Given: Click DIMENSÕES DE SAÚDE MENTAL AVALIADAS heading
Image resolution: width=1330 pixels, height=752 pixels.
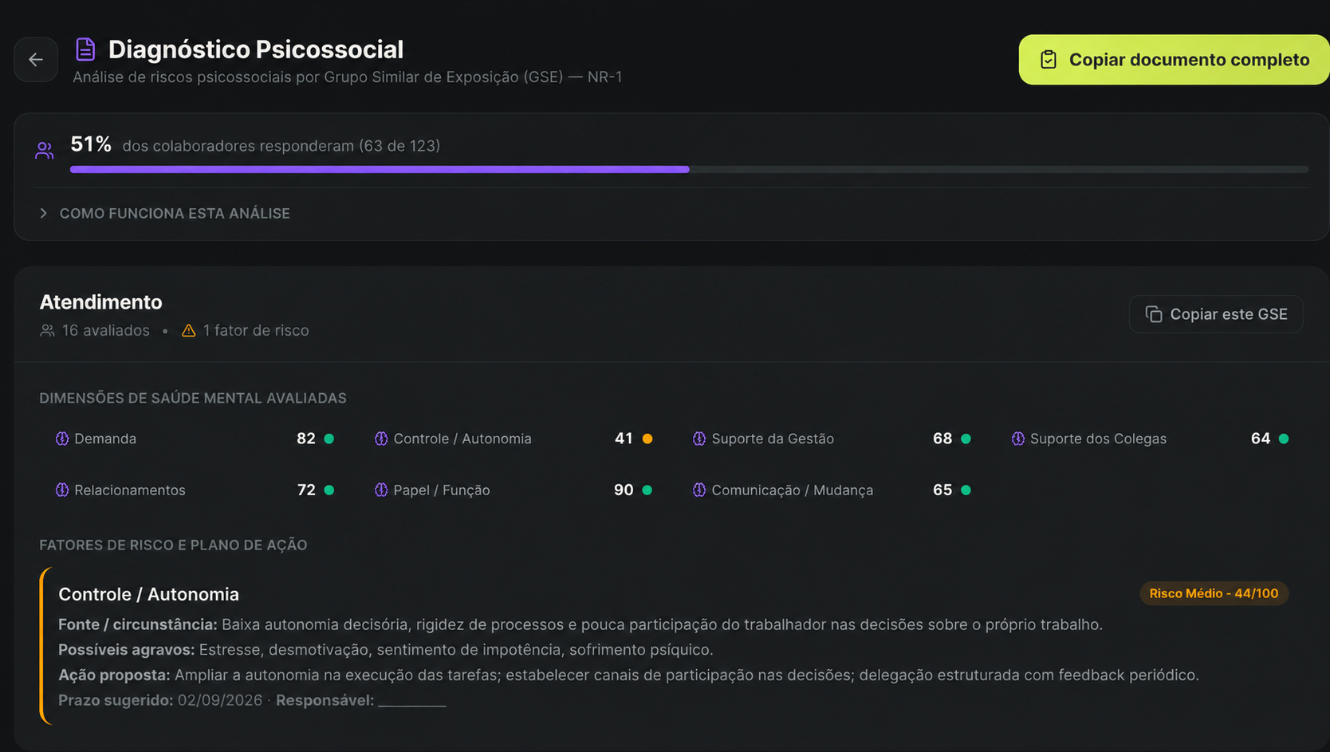Looking at the screenshot, I should (x=193, y=398).
